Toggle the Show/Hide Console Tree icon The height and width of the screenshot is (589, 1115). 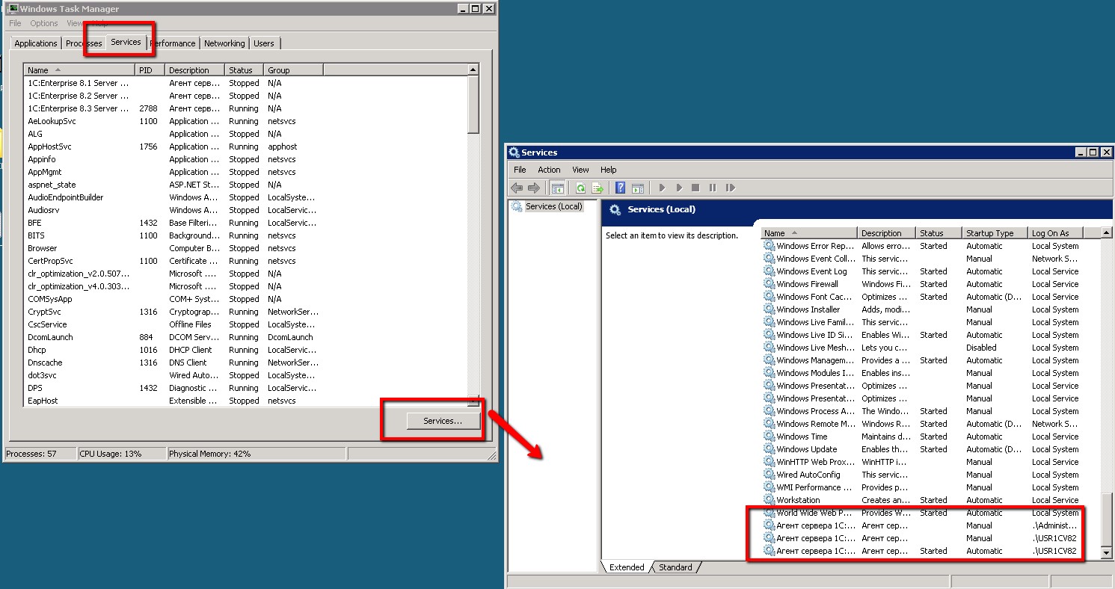click(x=558, y=188)
